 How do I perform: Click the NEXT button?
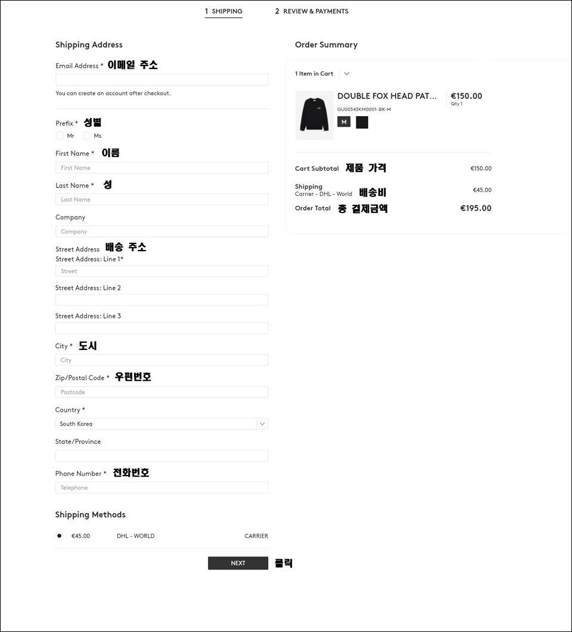coord(238,563)
